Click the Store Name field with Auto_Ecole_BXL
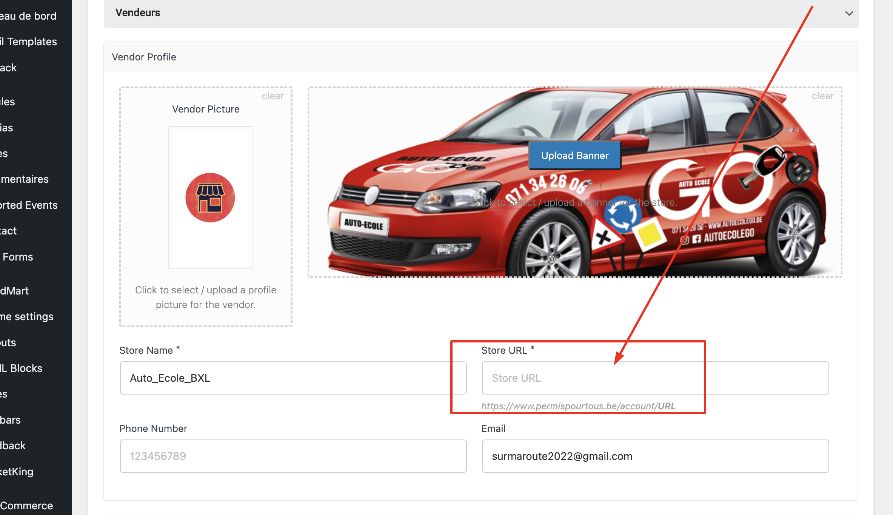Screen dimensions: 893x515 coord(293,378)
